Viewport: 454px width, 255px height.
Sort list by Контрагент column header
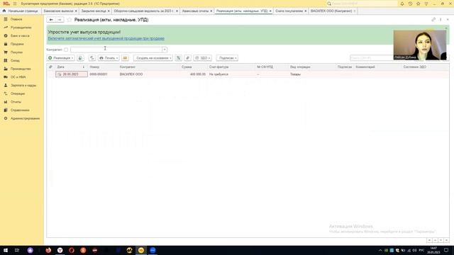tap(149, 67)
